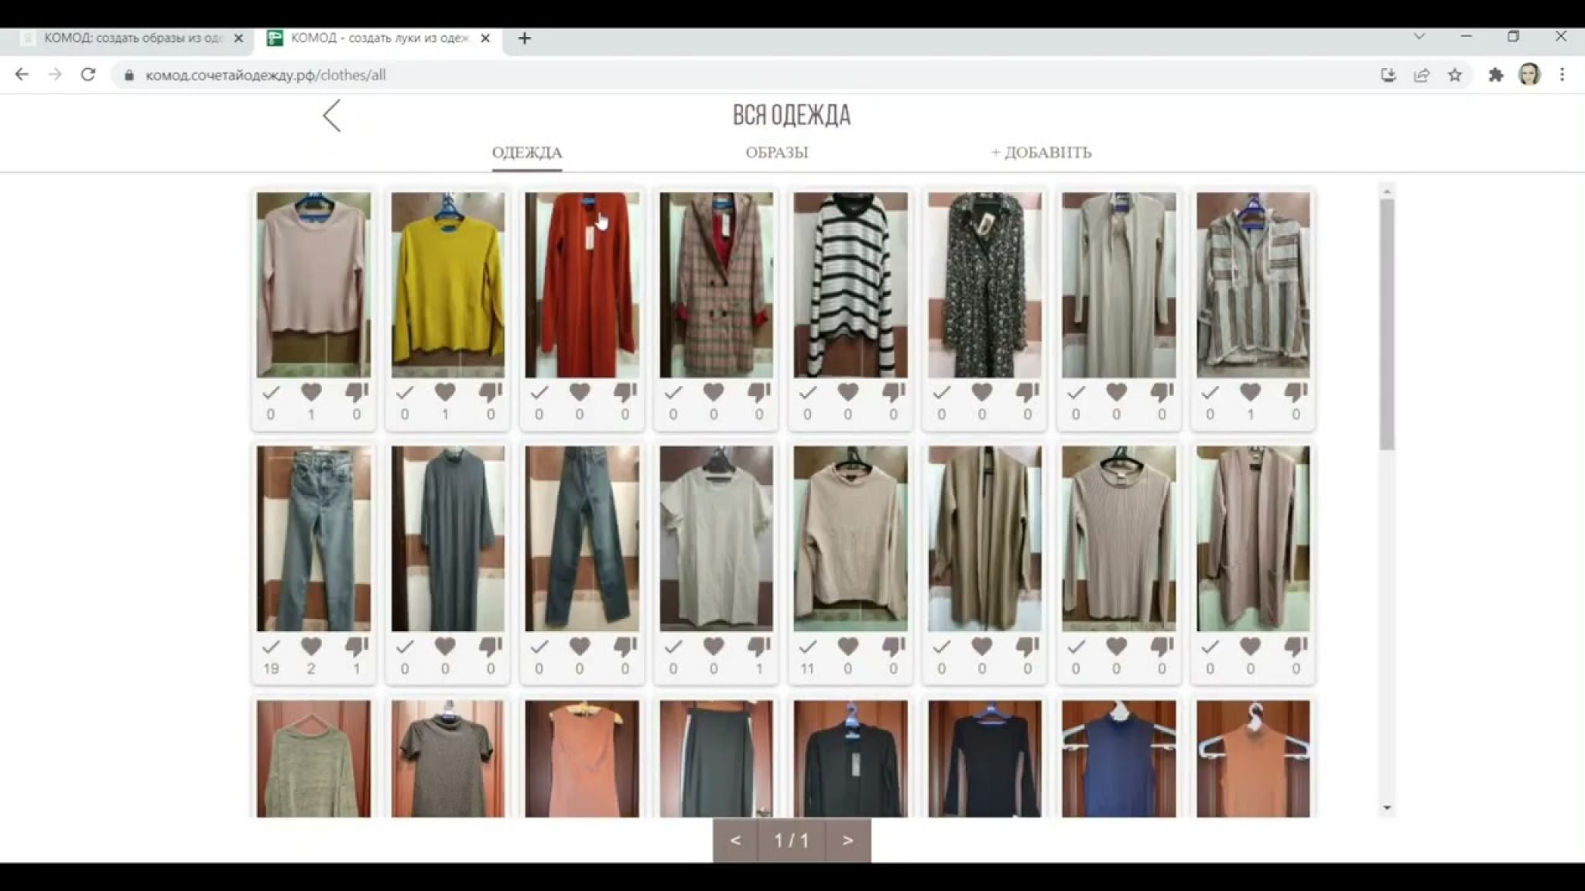Go to next page with > button
Image resolution: width=1585 pixels, height=891 pixels.
pos(847,840)
